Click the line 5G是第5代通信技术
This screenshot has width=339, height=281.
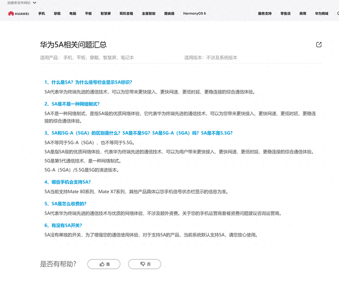point(83,161)
